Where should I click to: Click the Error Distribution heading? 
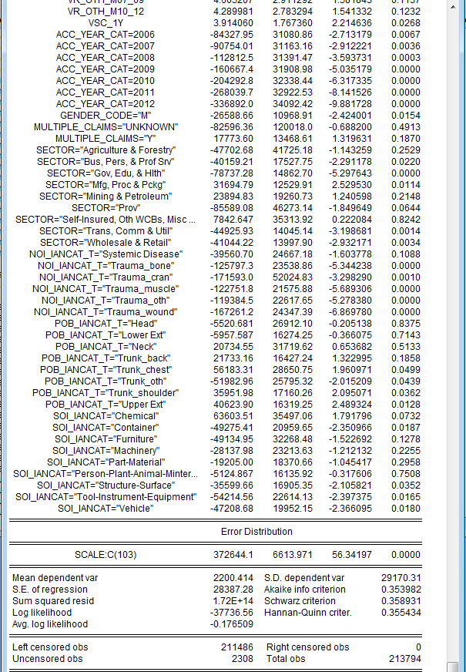[256, 532]
